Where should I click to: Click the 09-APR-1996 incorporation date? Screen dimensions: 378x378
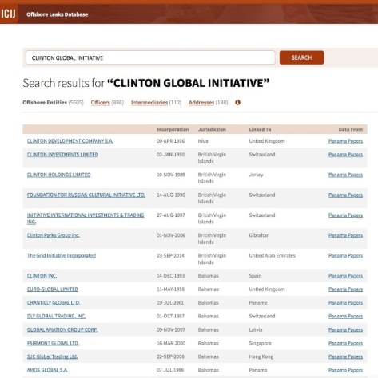coord(170,141)
